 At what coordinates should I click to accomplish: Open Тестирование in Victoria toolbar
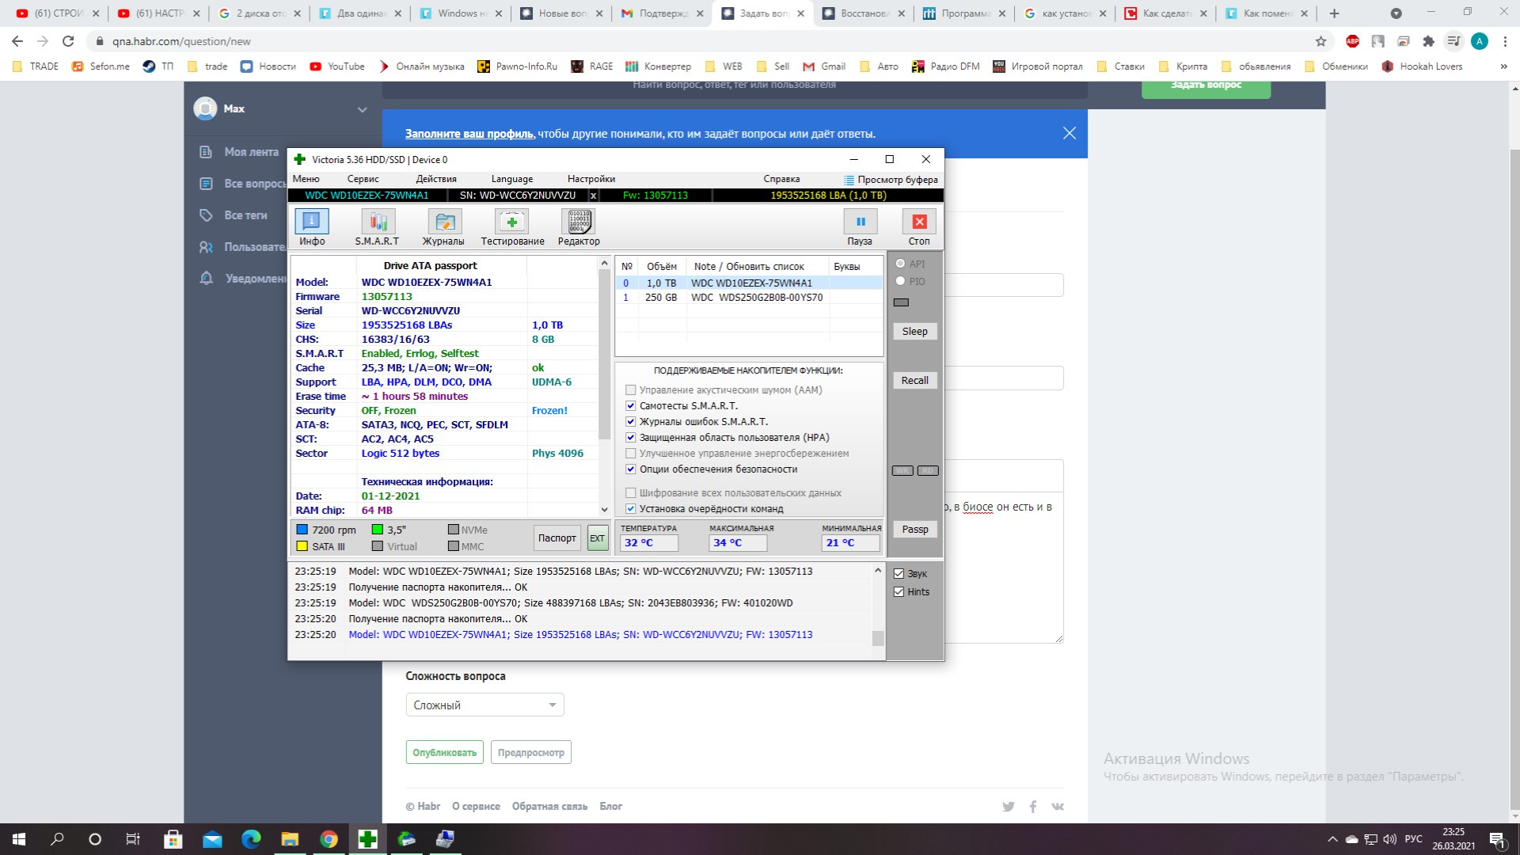[x=512, y=227]
